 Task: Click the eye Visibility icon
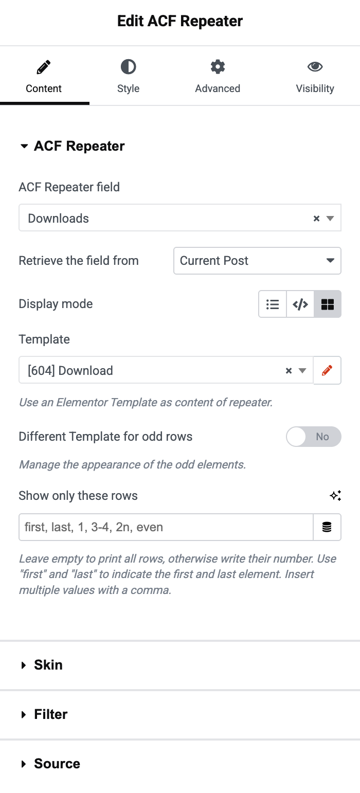click(x=315, y=67)
